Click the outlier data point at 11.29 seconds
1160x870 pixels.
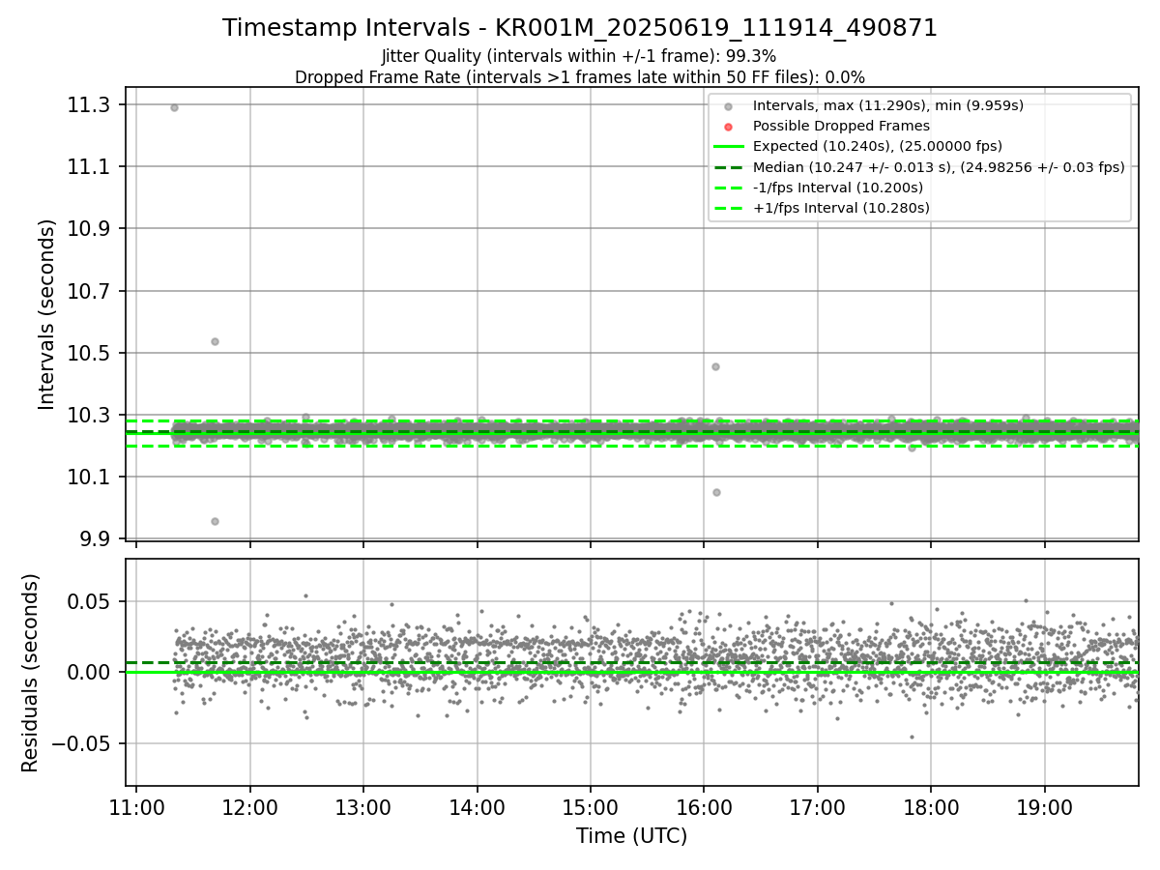[174, 107]
